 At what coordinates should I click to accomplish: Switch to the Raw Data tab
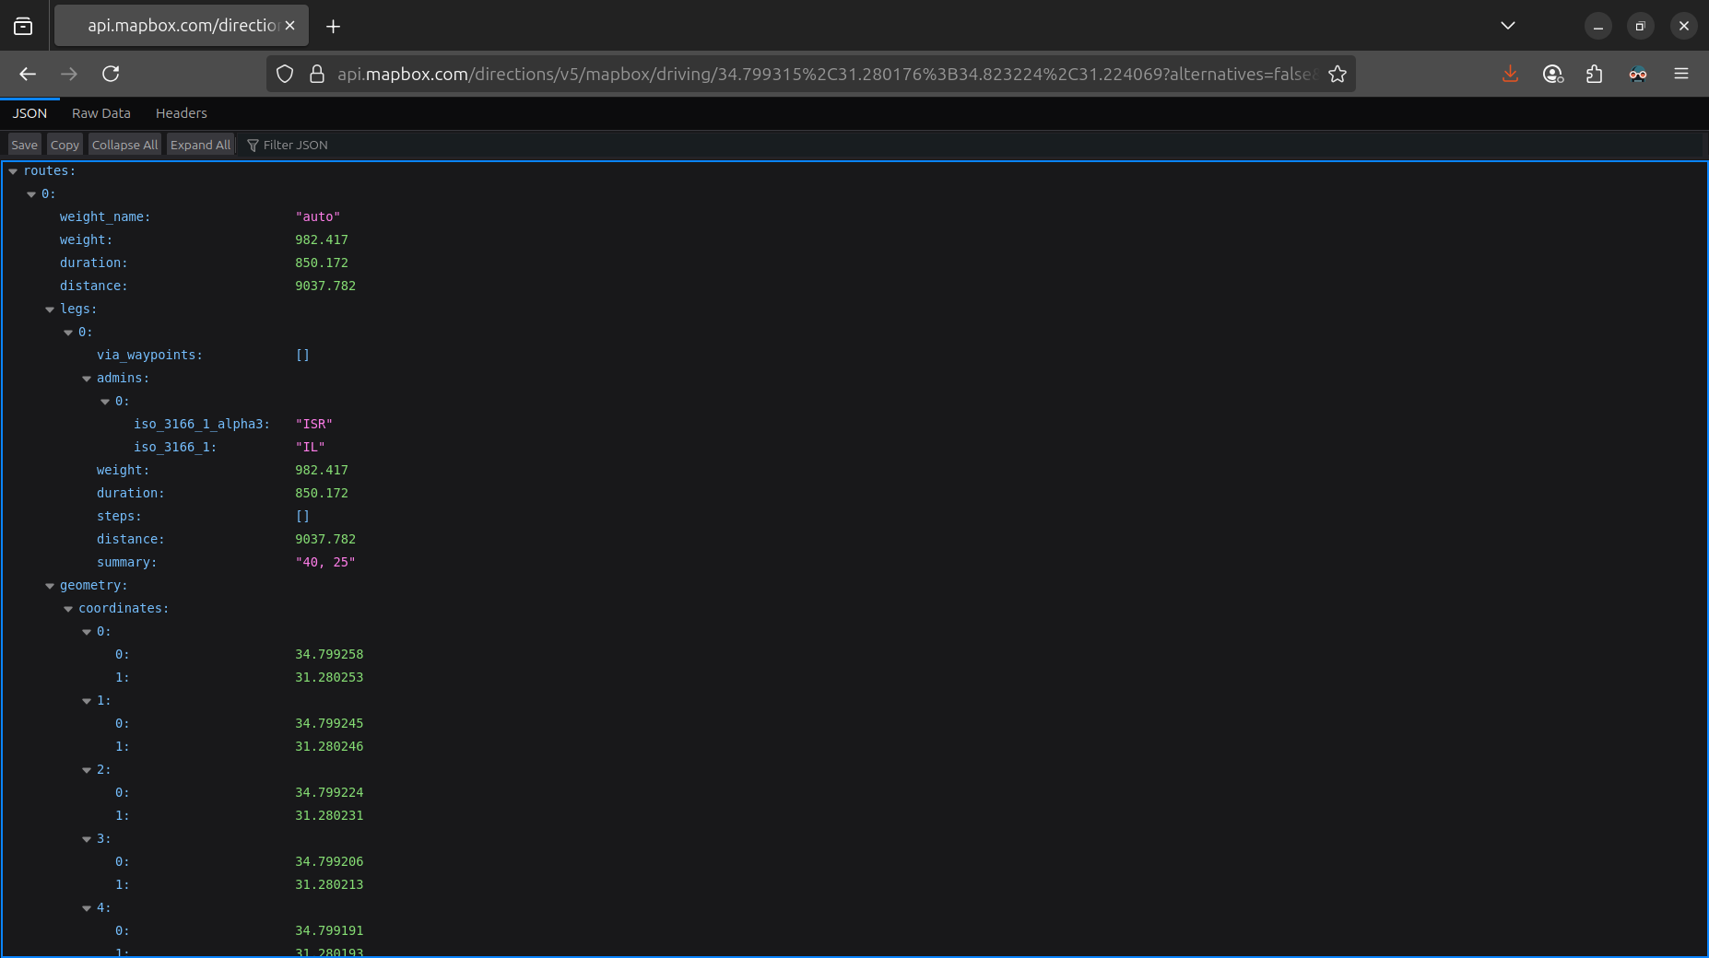101,113
